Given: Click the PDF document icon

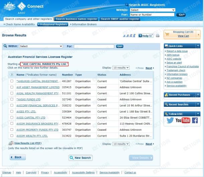Looking at the screenshot, I should point(11,143).
